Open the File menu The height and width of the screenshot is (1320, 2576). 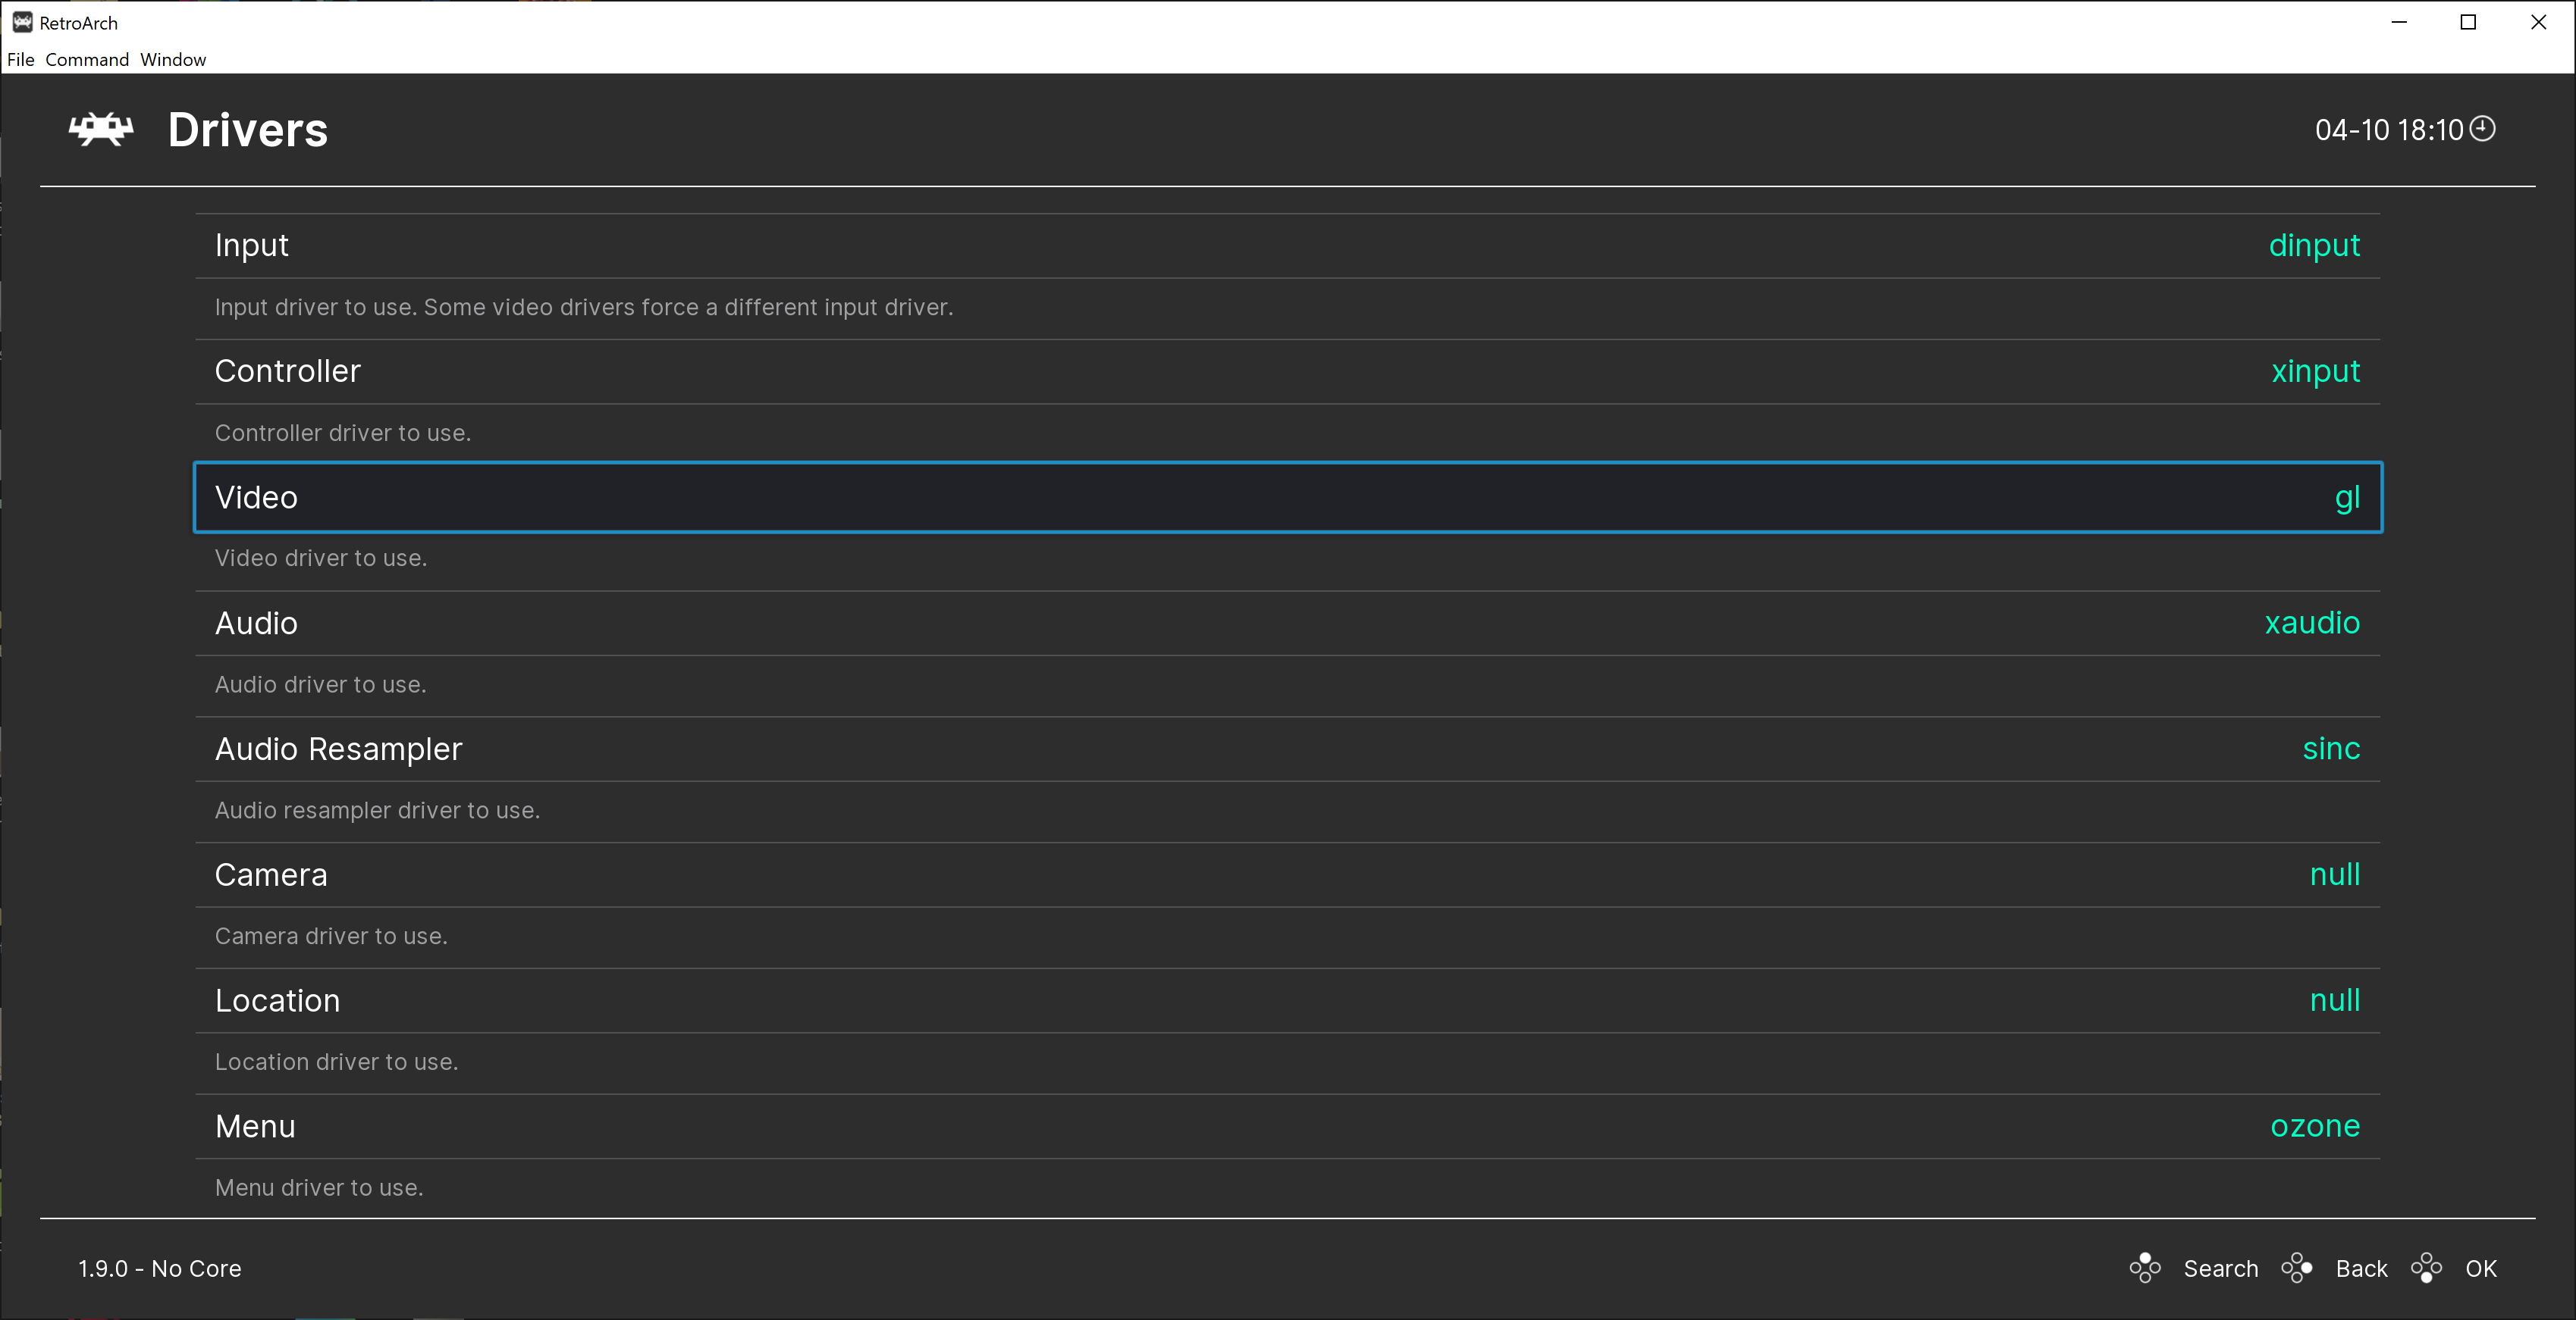click(21, 59)
